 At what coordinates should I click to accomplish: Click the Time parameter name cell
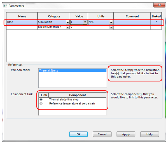coord(22,22)
